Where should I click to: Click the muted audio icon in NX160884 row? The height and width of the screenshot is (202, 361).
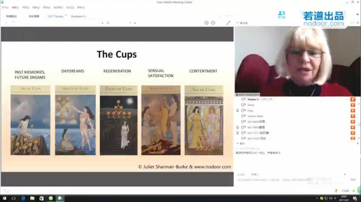pyautogui.click(x=243, y=122)
